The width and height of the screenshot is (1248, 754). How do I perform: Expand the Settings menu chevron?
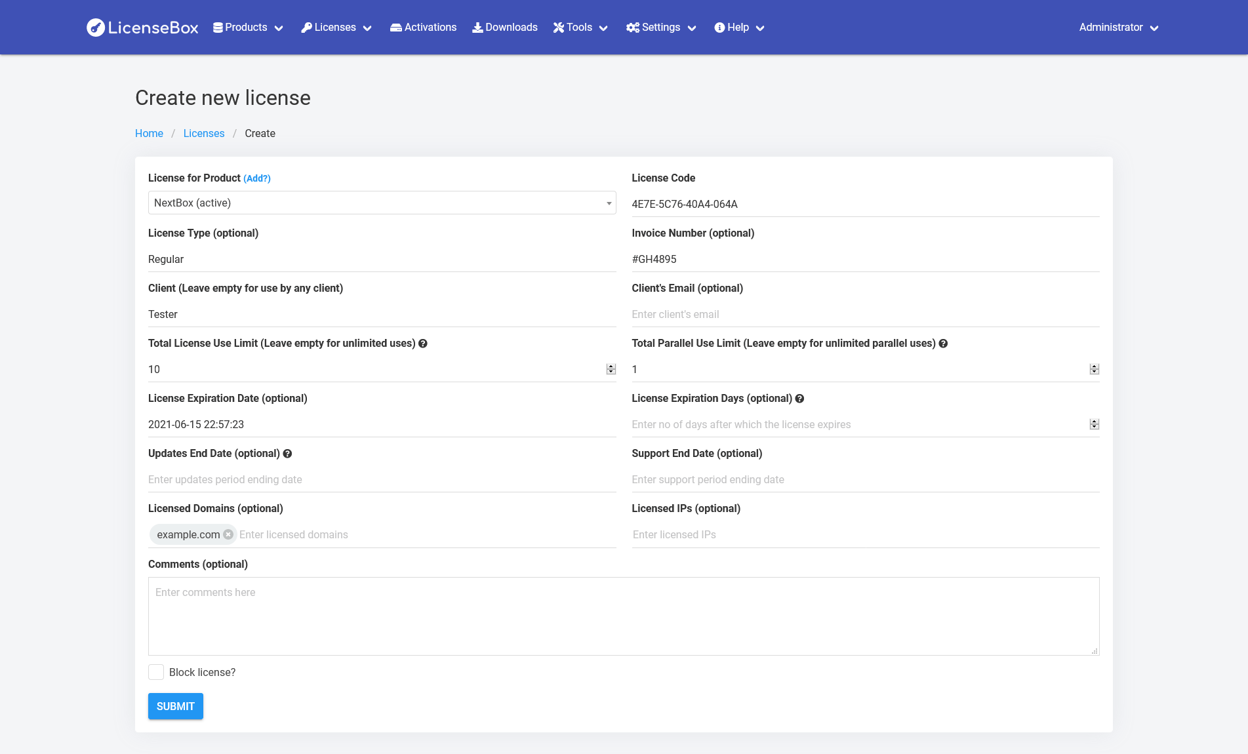[x=692, y=28]
